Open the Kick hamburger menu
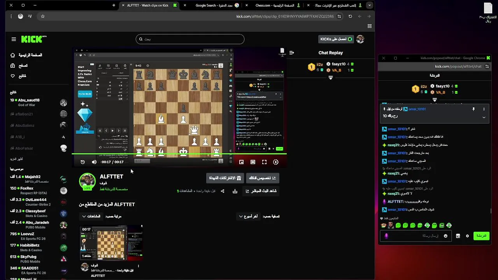Image resolution: width=498 pixels, height=280 pixels. point(14,39)
